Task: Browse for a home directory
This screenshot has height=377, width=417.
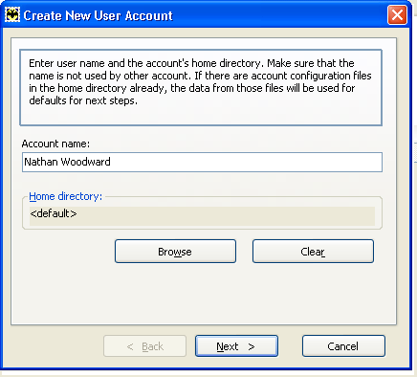Action: point(175,252)
